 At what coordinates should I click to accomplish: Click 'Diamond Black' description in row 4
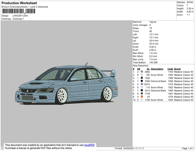159,81
